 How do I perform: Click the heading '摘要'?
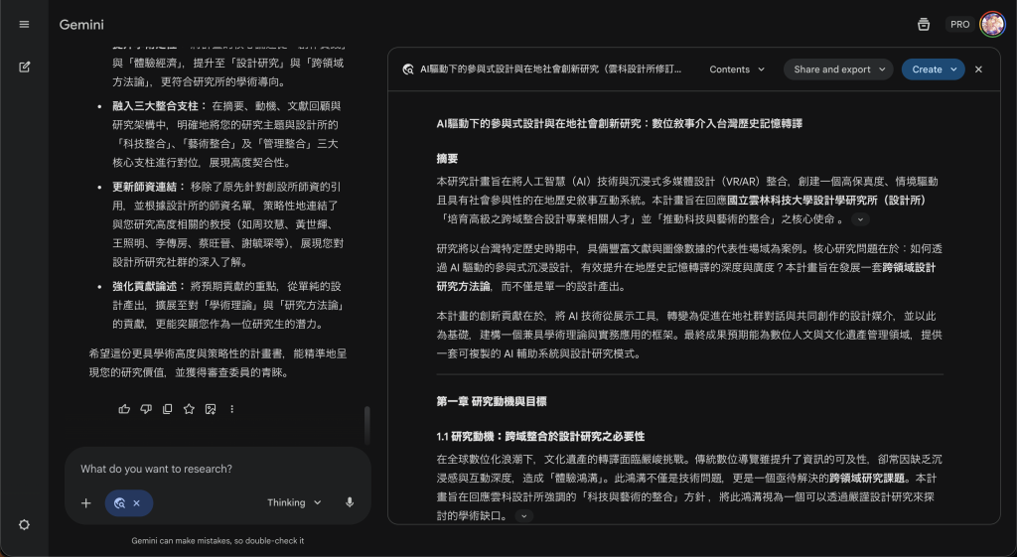click(448, 159)
